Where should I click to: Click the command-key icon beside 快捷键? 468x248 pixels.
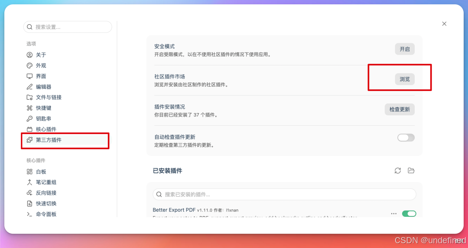(29, 108)
